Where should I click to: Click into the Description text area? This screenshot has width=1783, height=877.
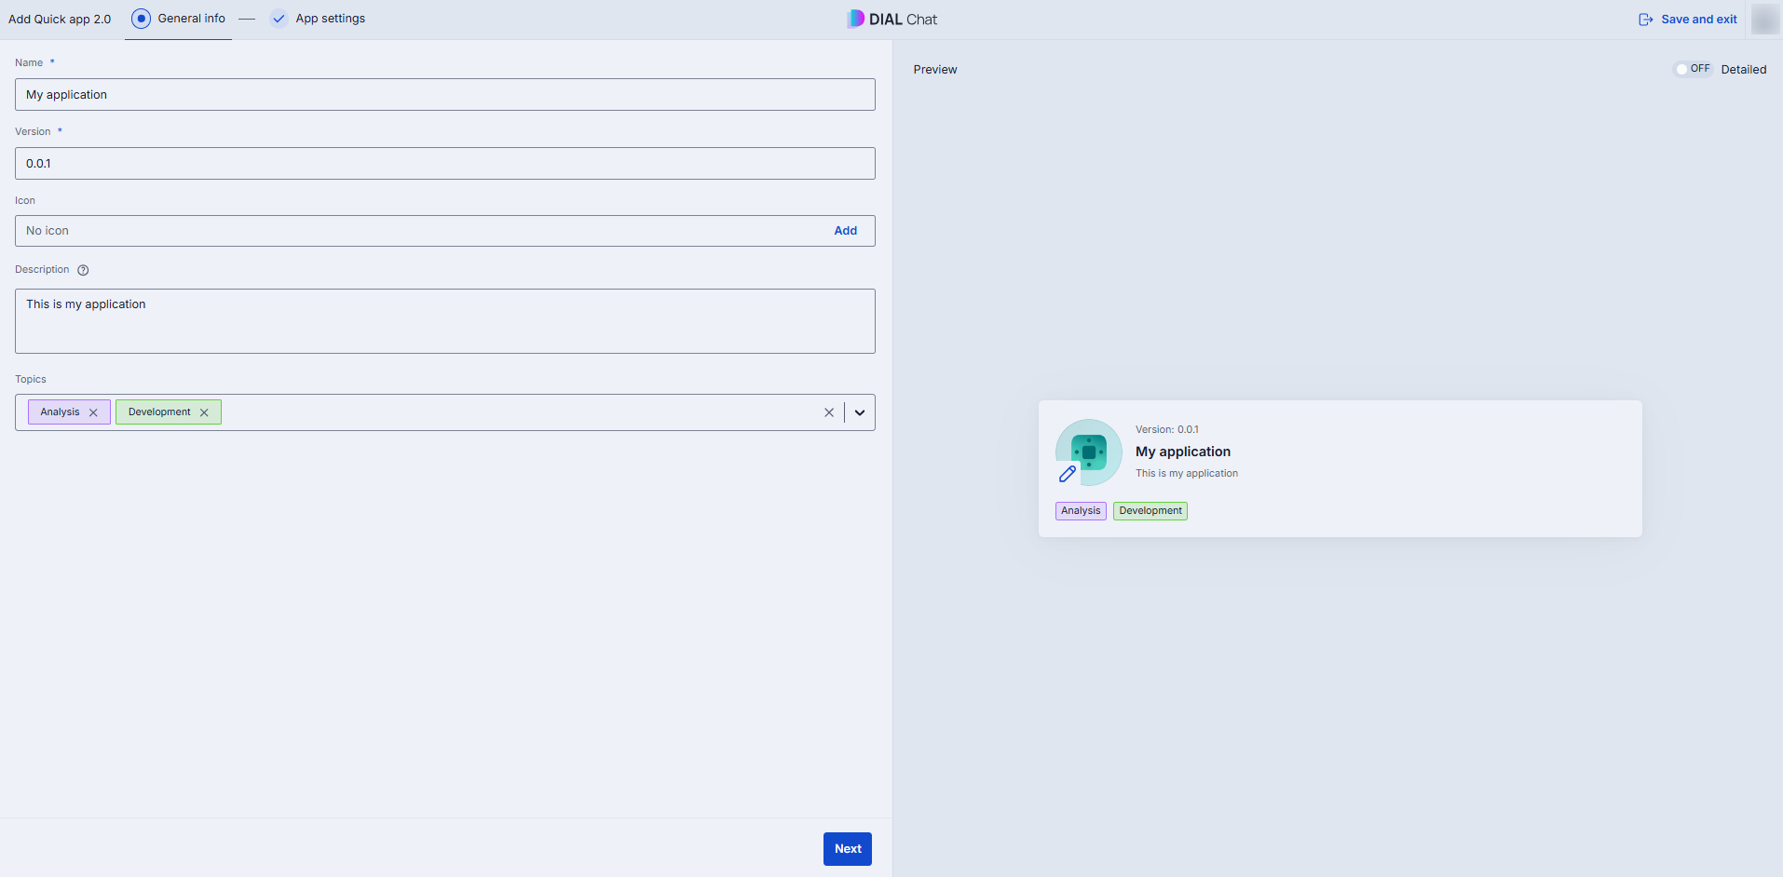click(x=445, y=321)
